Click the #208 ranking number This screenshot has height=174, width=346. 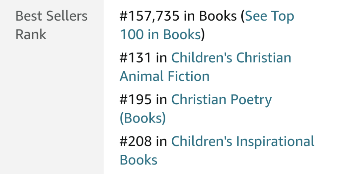pos(135,142)
